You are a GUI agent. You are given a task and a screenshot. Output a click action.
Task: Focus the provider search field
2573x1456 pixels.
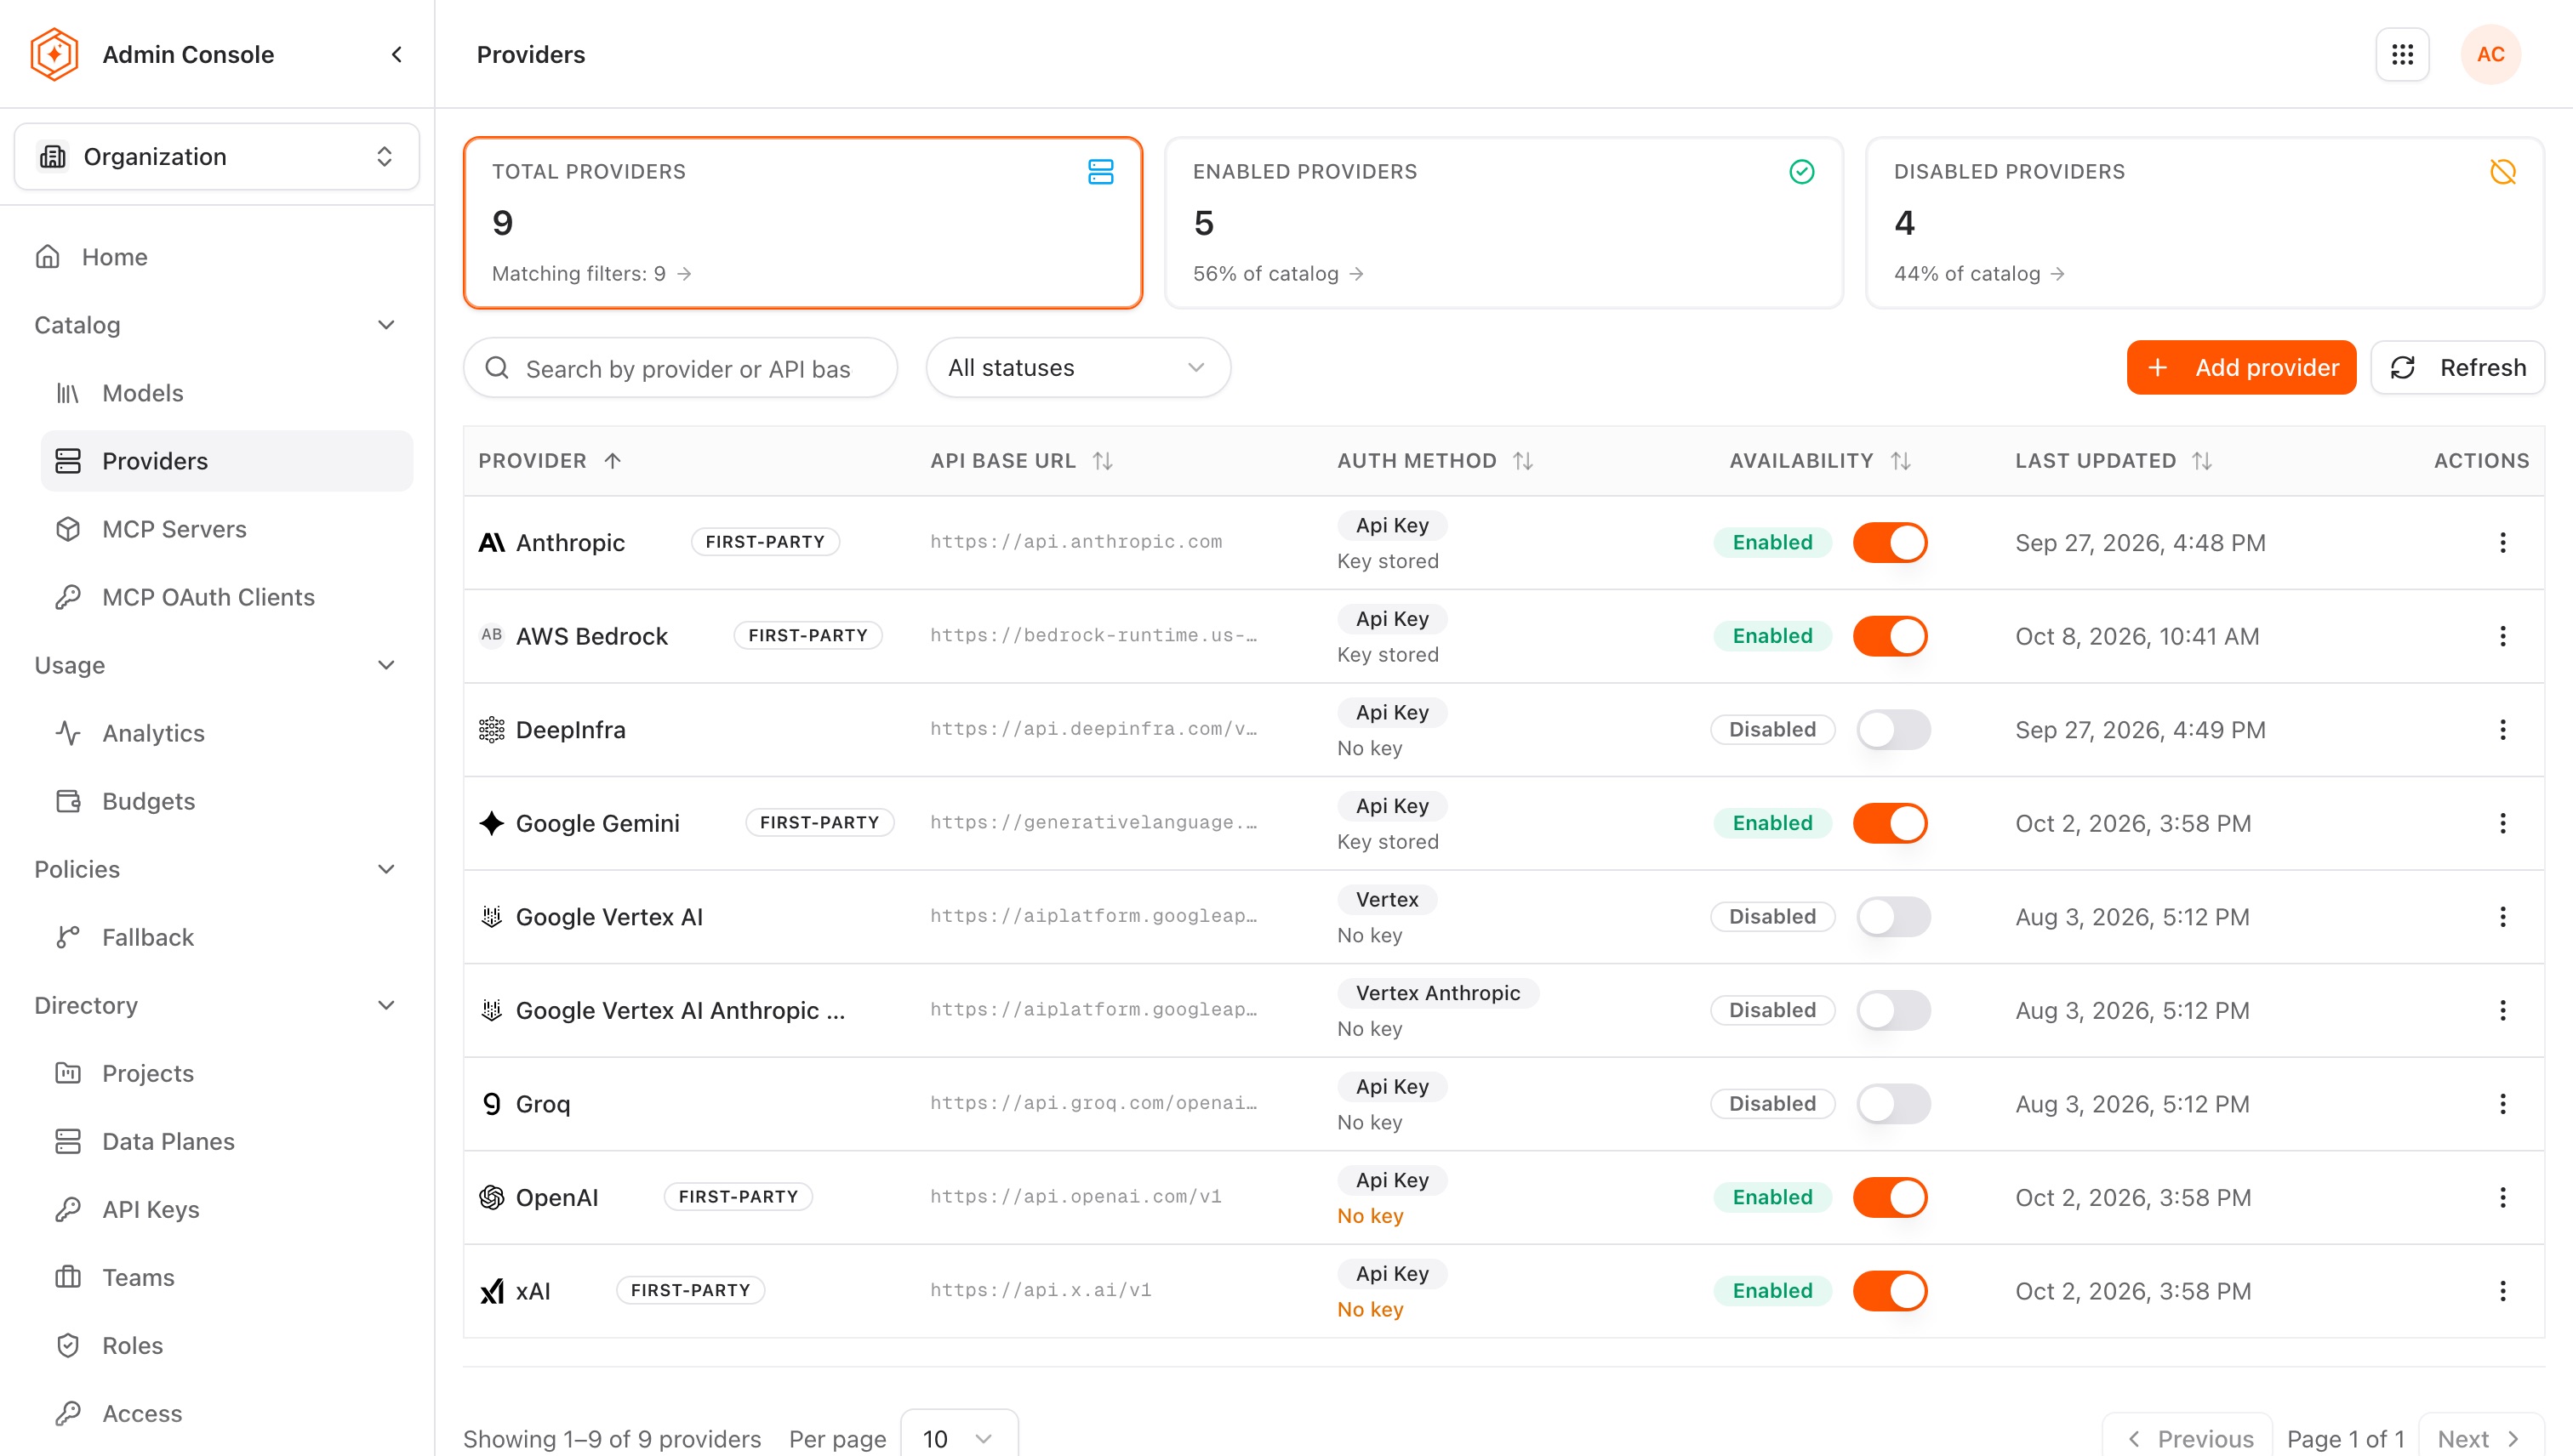click(681, 368)
